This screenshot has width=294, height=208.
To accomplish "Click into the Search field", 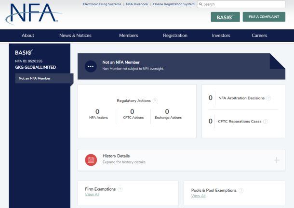I will (x=241, y=4).
